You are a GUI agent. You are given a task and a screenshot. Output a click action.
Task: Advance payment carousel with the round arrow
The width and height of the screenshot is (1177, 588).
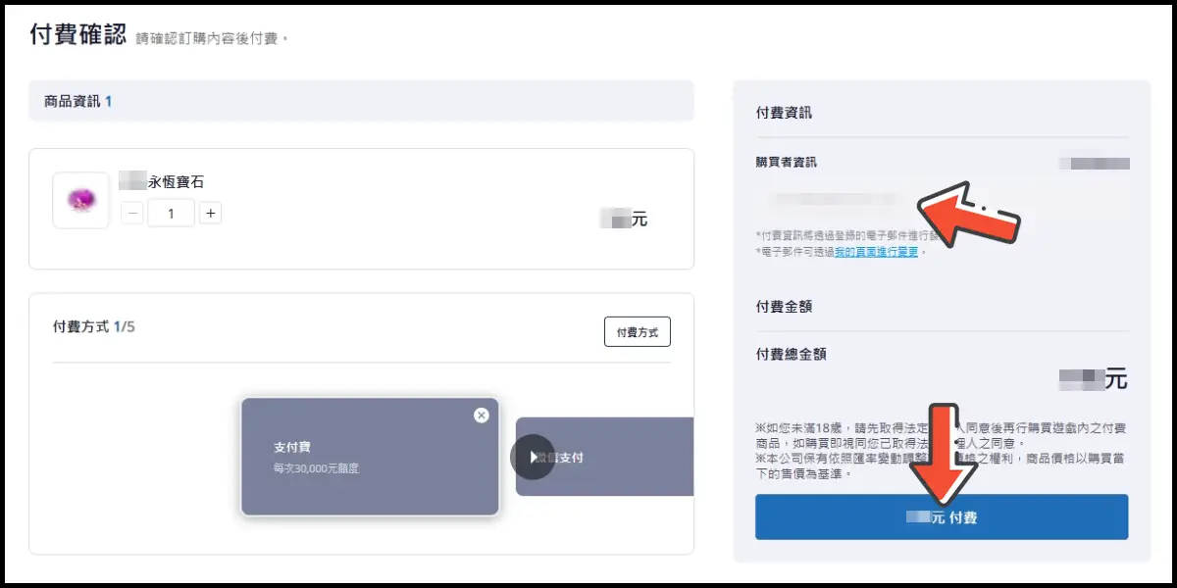click(533, 457)
